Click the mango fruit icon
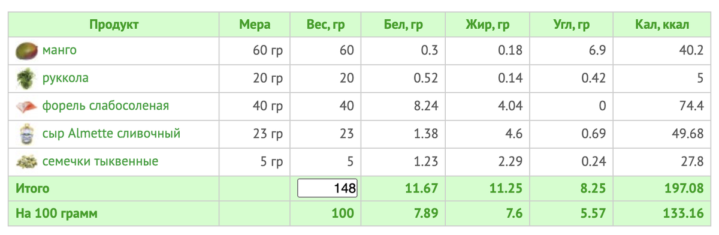Viewport: 719px width, 235px height. 26,50
